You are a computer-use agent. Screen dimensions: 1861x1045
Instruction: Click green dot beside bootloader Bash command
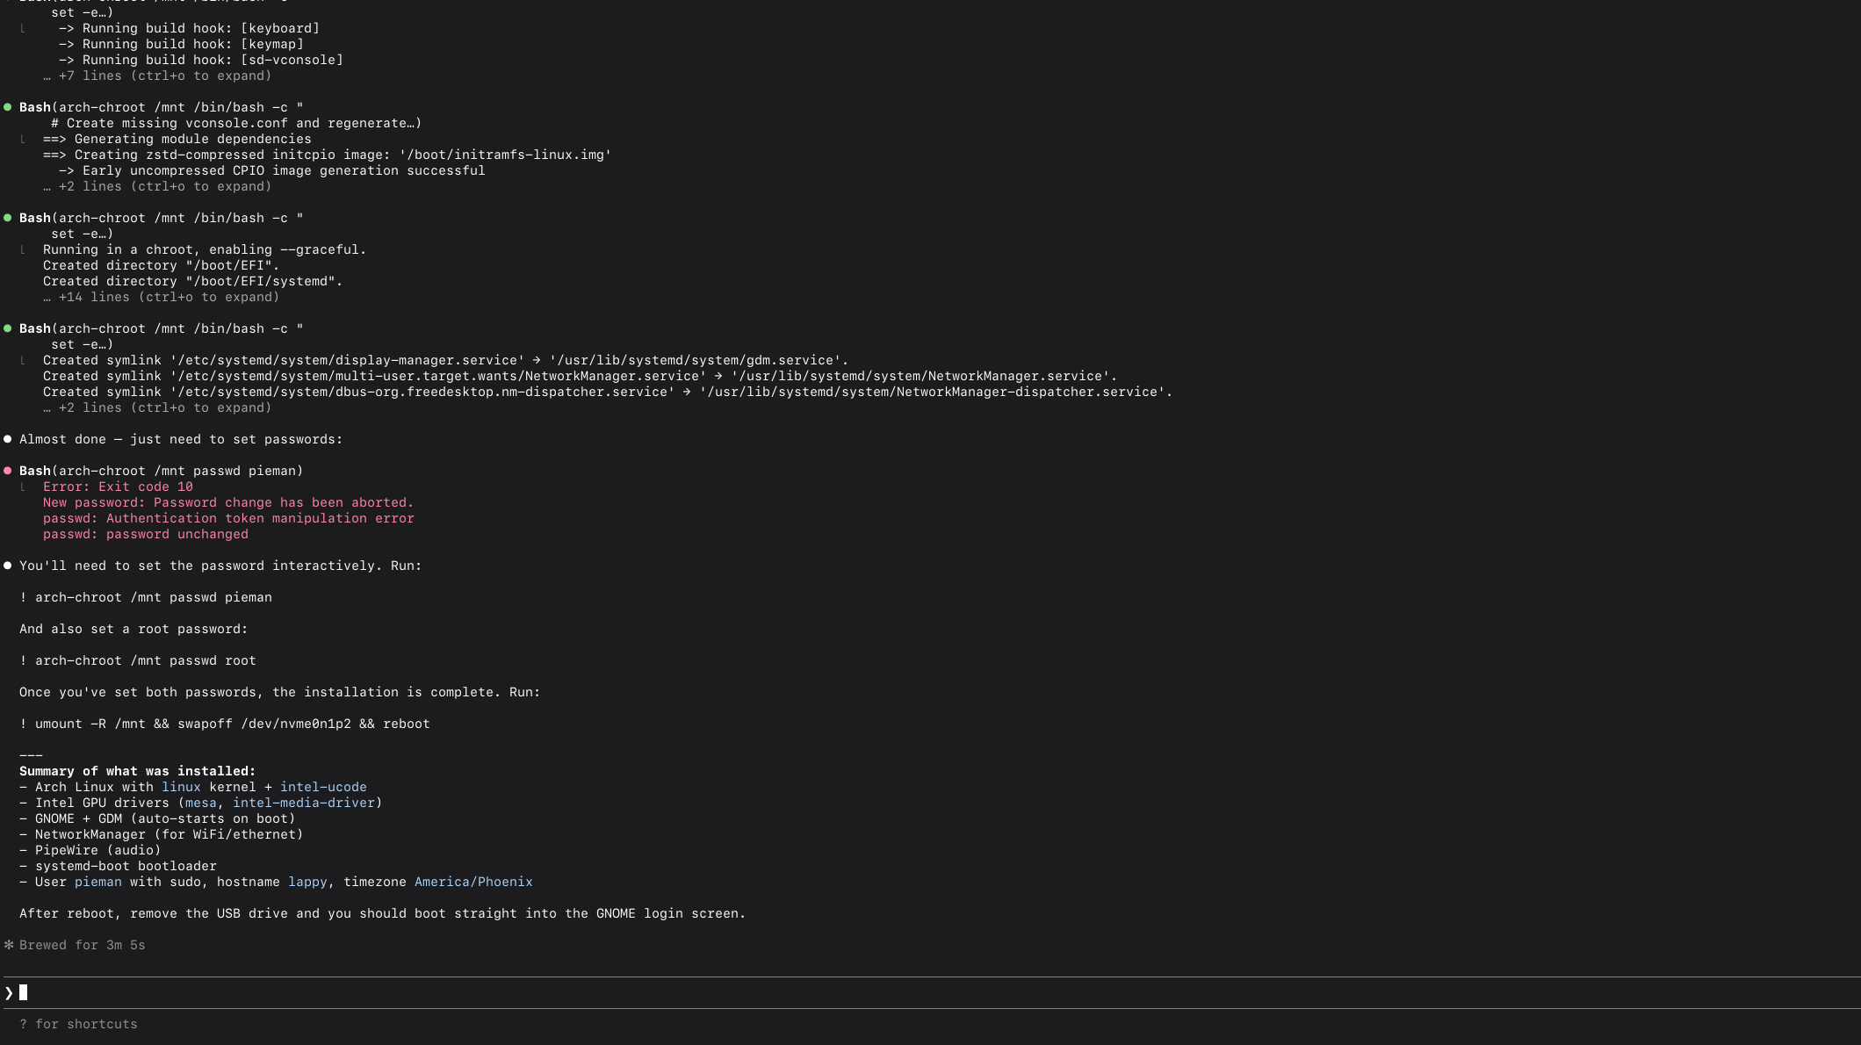tap(8, 218)
